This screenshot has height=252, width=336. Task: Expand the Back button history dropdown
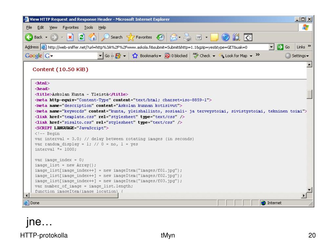tap(46, 37)
